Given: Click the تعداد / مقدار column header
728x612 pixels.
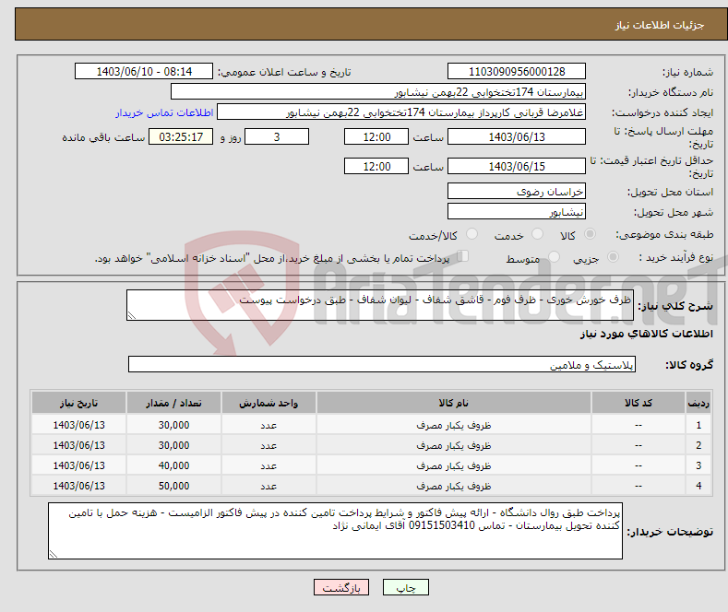Looking at the screenshot, I should click(x=173, y=403).
